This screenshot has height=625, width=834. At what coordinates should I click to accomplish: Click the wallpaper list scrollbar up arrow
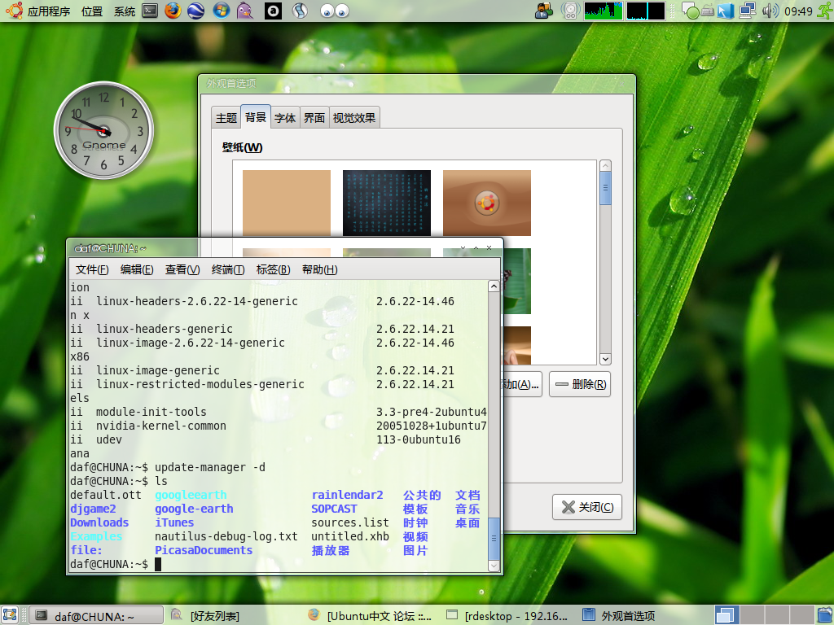(x=605, y=166)
